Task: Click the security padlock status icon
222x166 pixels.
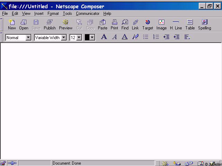Action: [x=3, y=164]
